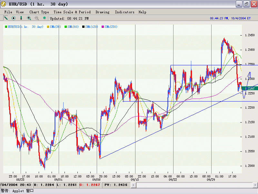Open the Indicators menu

(124, 12)
